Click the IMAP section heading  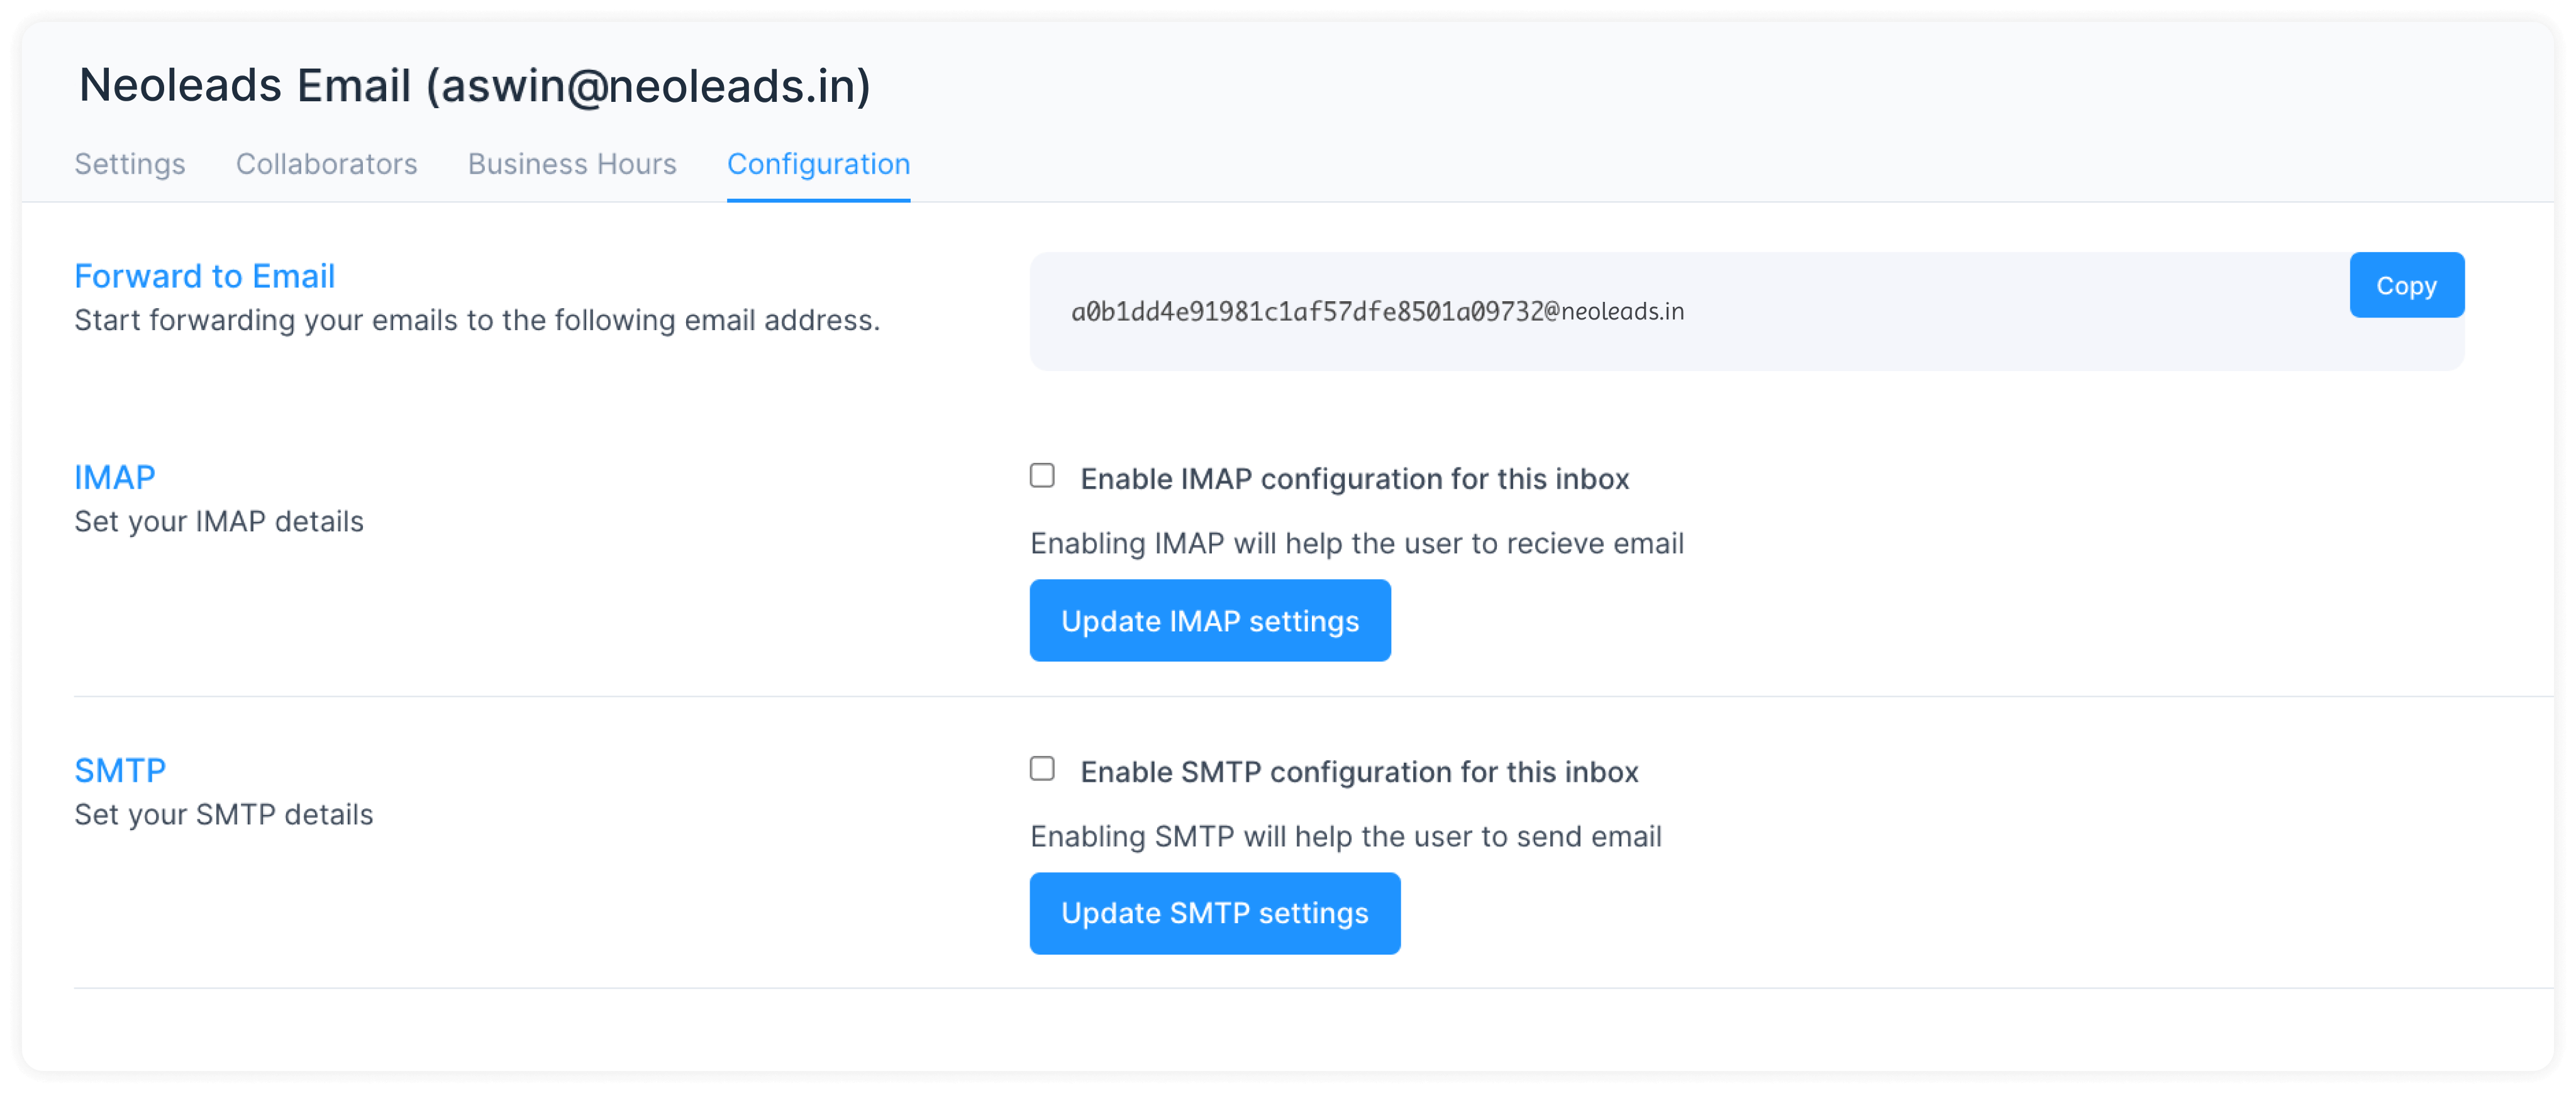click(115, 477)
